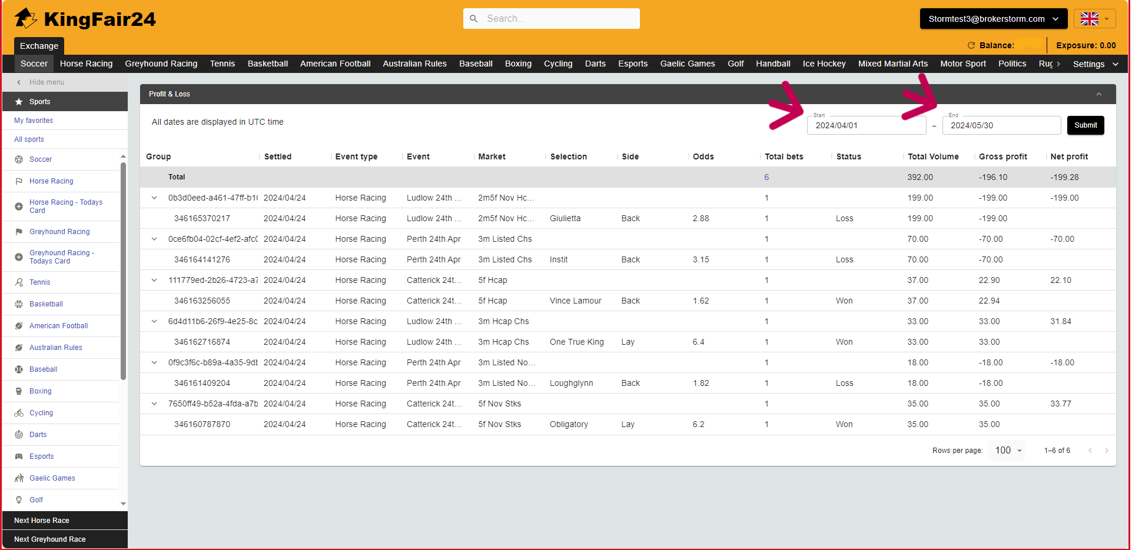The height and width of the screenshot is (550, 1132).
Task: Open Next Horse Race panel
Action: pos(65,521)
